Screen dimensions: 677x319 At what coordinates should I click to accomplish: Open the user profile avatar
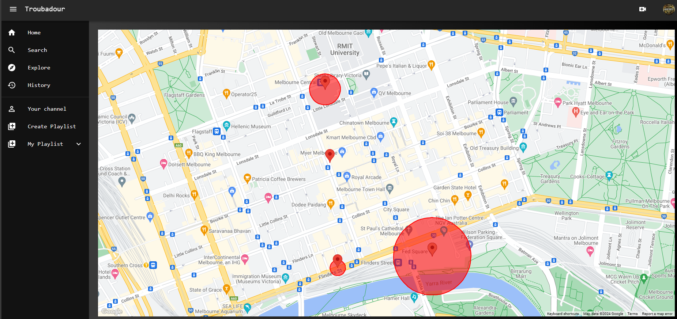[669, 9]
